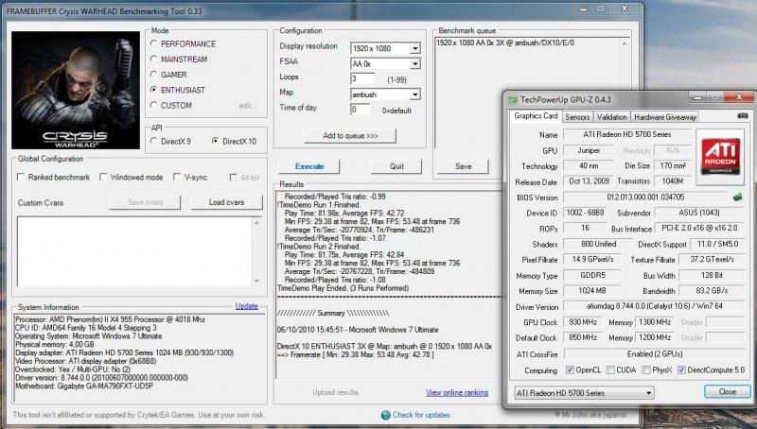The image size is (757, 429).
Task: Select the PERFORMANCE mode radio button
Action: pyautogui.click(x=153, y=44)
